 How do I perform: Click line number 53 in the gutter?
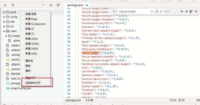coord(69,53)
